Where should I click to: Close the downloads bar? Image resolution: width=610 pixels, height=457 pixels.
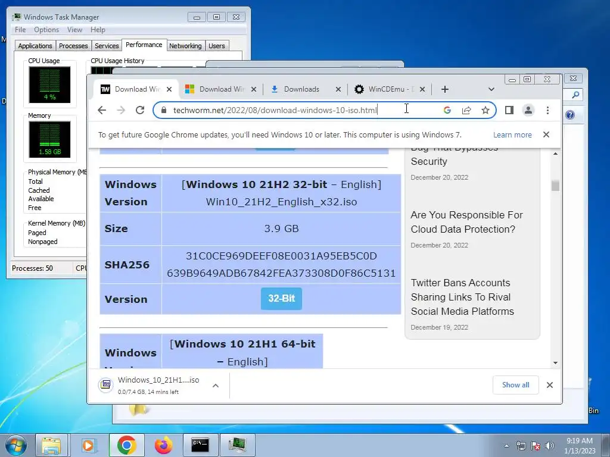549,385
